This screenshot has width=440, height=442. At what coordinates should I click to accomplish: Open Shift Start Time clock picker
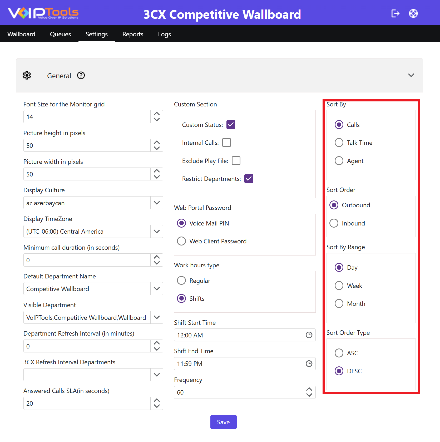[309, 335]
